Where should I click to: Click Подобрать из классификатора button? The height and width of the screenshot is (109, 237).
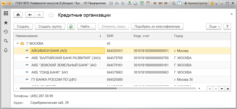[x=157, y=27]
